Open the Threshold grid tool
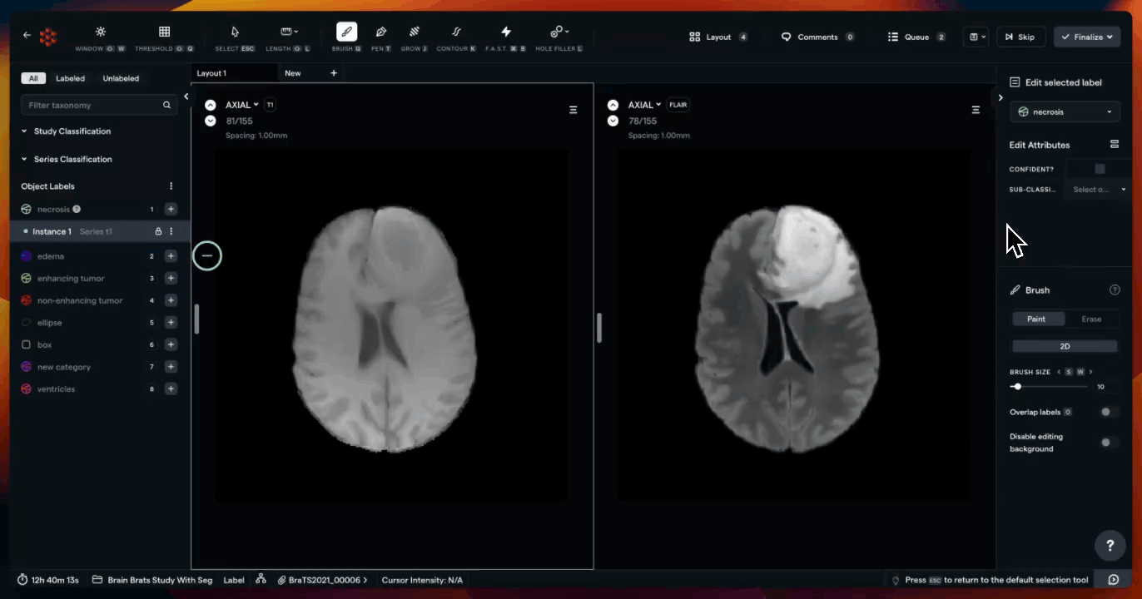This screenshot has height=599, width=1142. coord(164,37)
